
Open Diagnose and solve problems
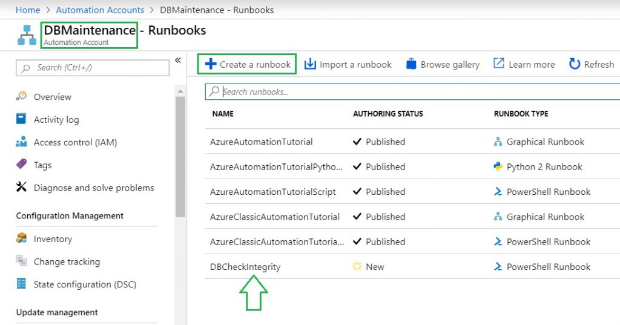93,188
